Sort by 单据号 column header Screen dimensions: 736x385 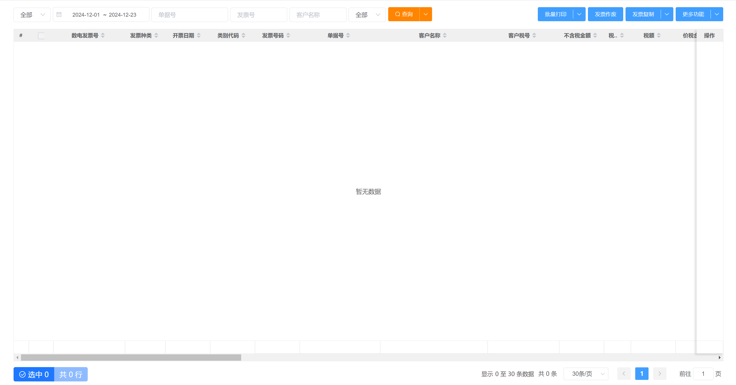point(348,36)
